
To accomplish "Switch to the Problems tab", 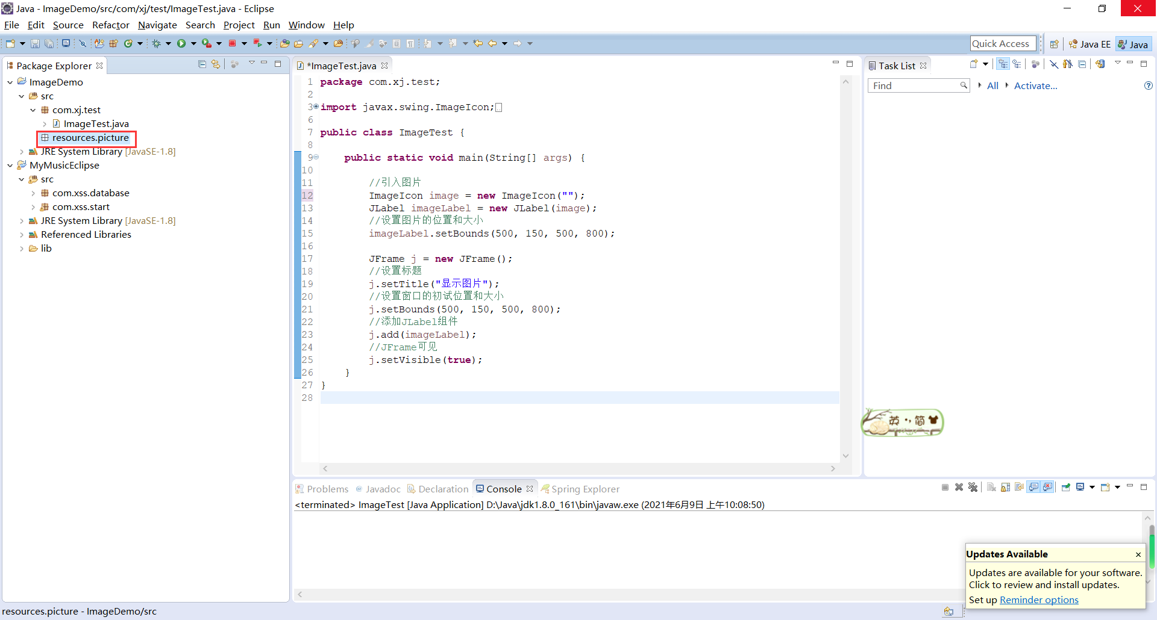I will pyautogui.click(x=327, y=488).
